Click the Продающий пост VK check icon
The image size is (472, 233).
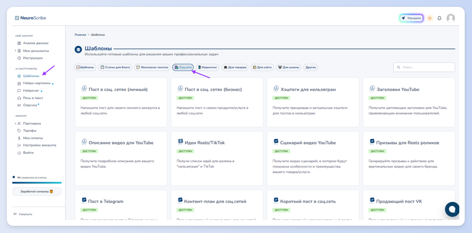pyautogui.click(x=372, y=200)
